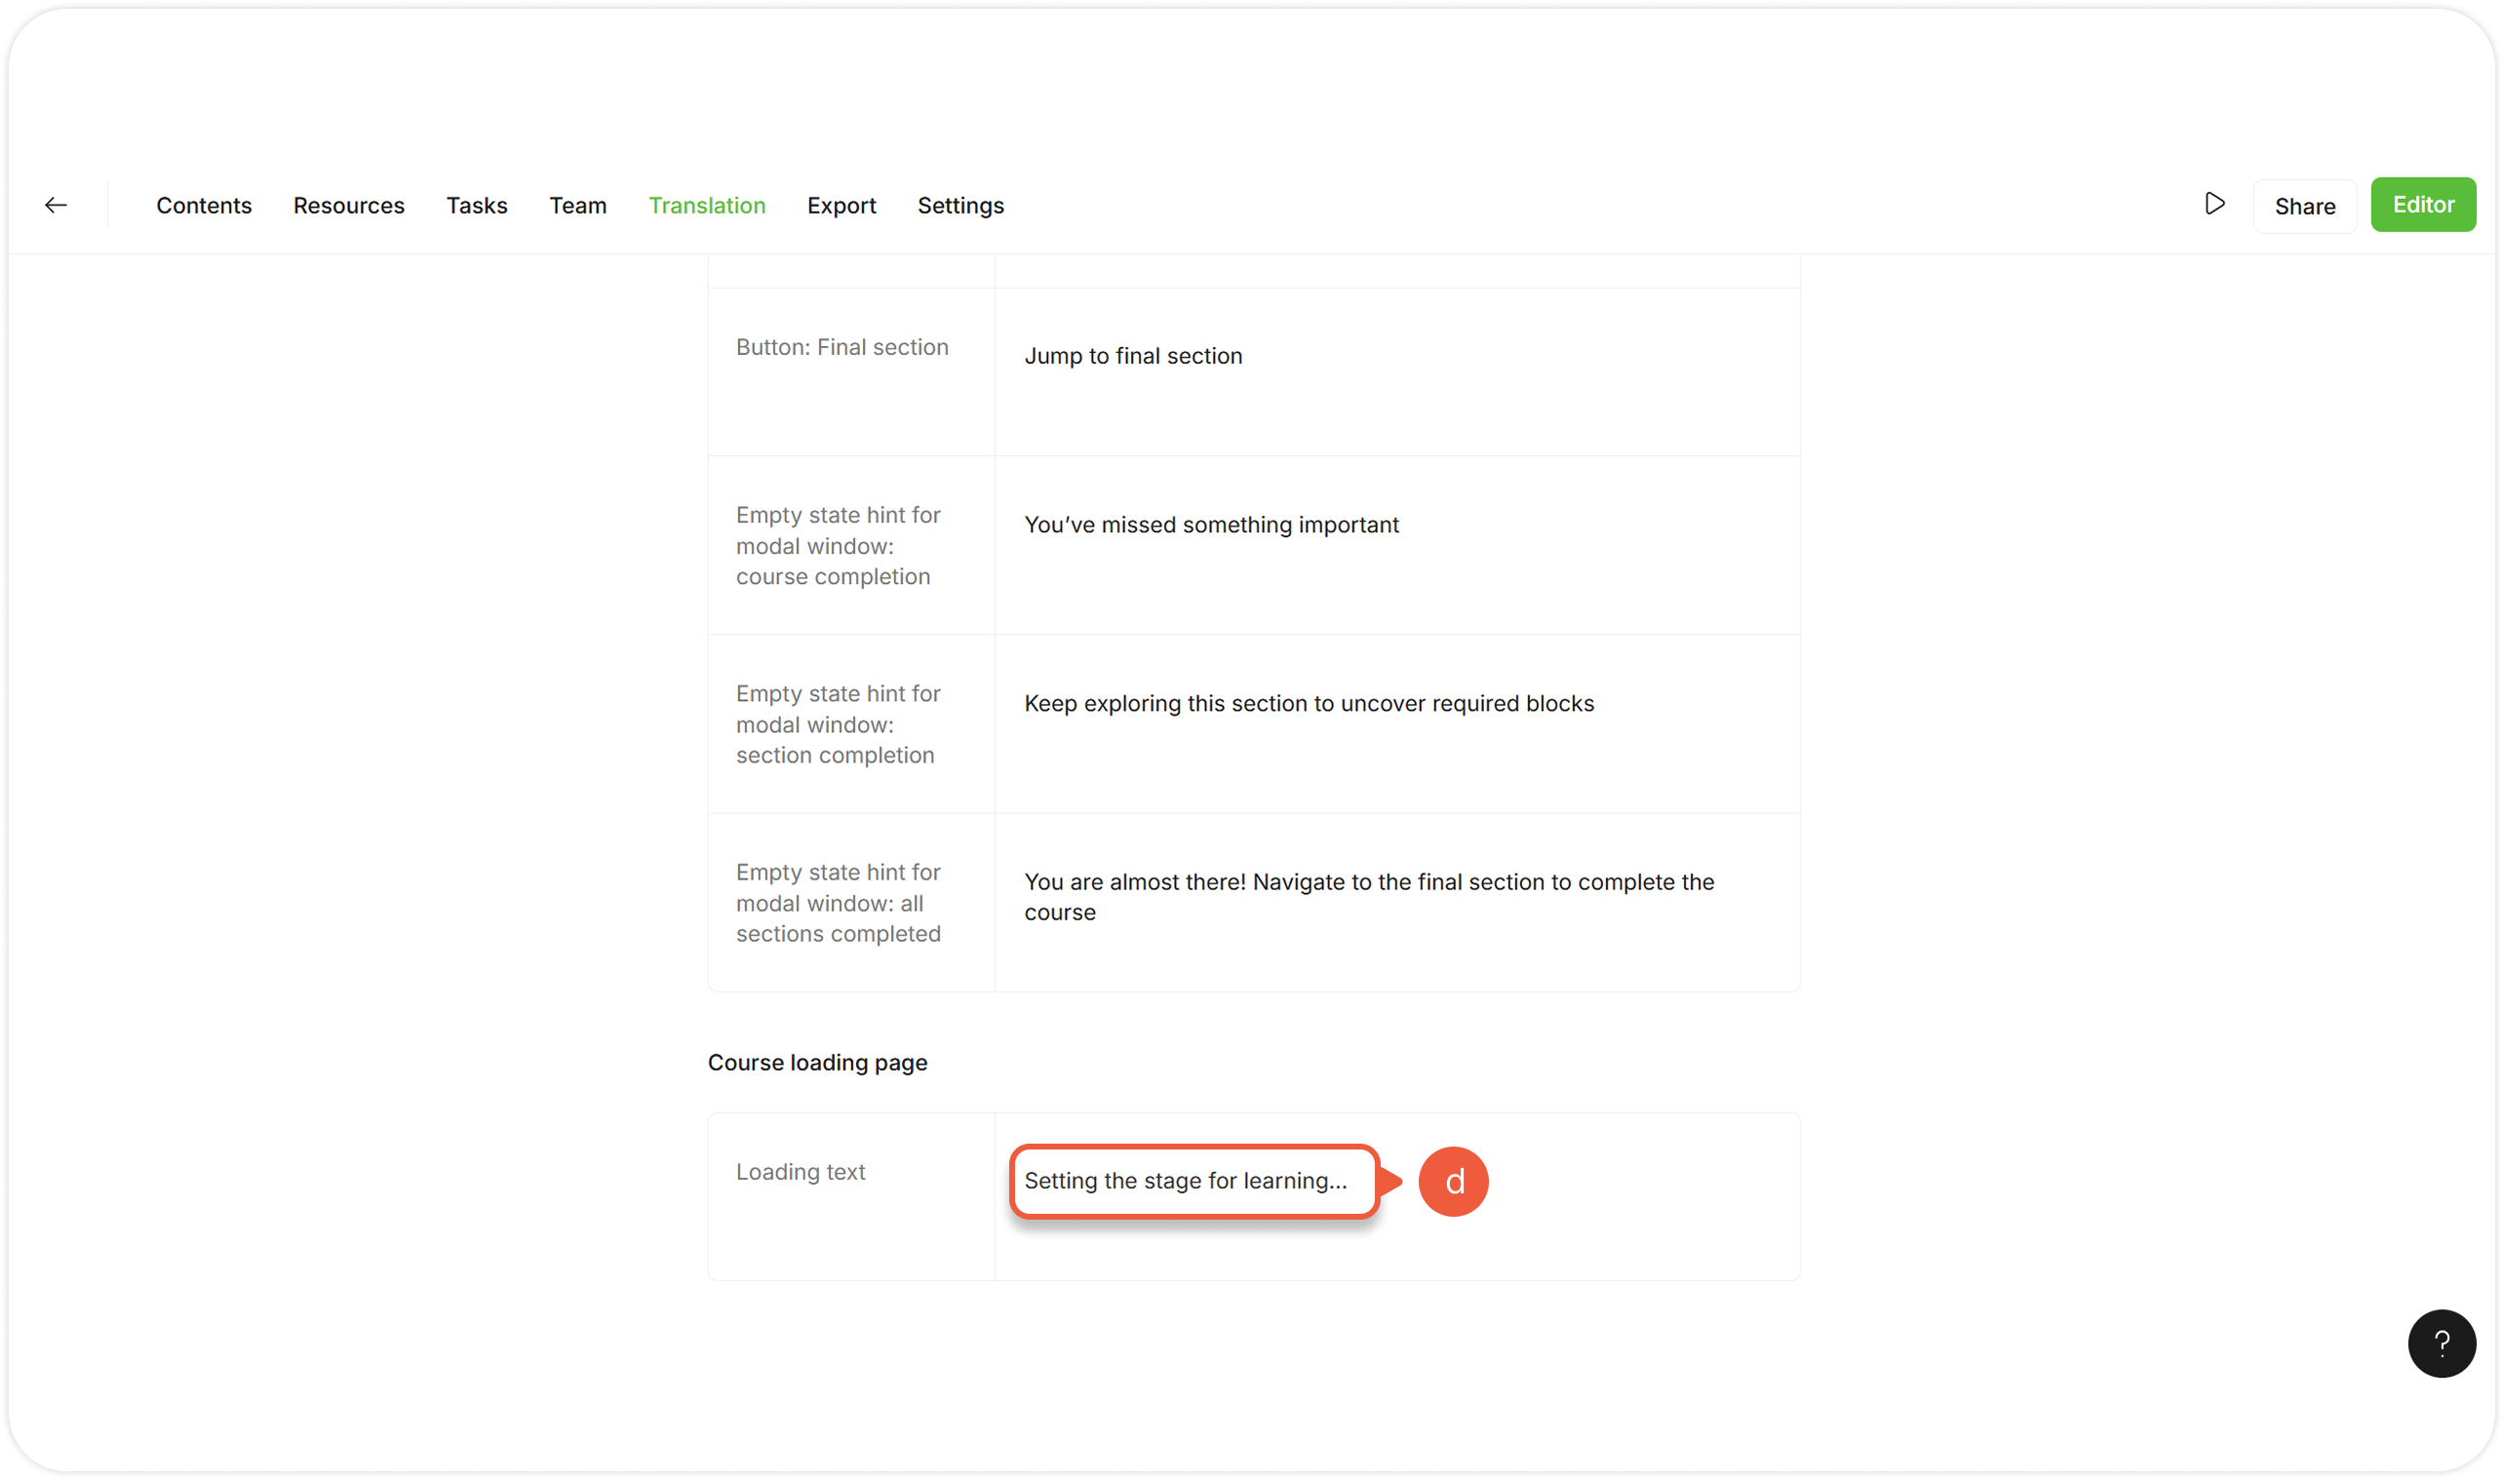
Task: Edit 'Keep exploring this section' translation
Action: coord(1308,703)
